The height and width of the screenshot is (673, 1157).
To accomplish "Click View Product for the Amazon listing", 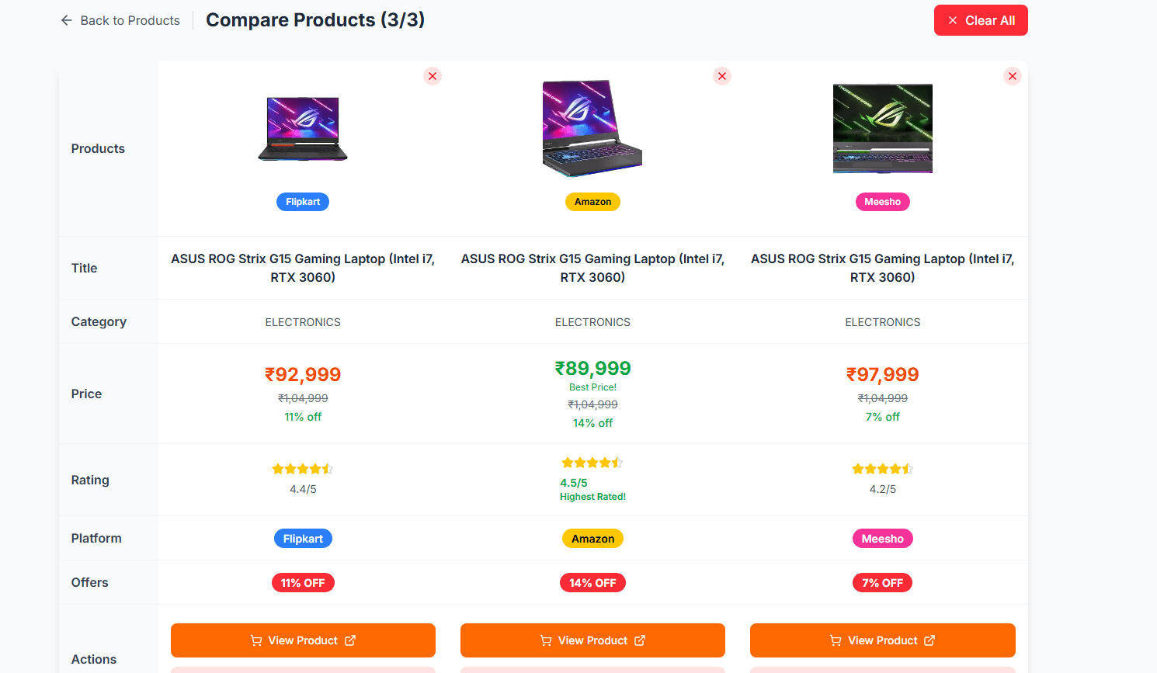I will [592, 640].
